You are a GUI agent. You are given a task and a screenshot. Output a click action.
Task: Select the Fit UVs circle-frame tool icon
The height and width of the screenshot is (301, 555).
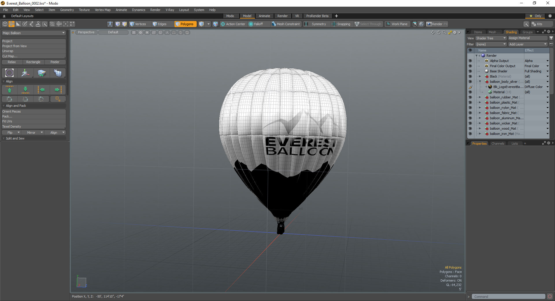[10, 73]
